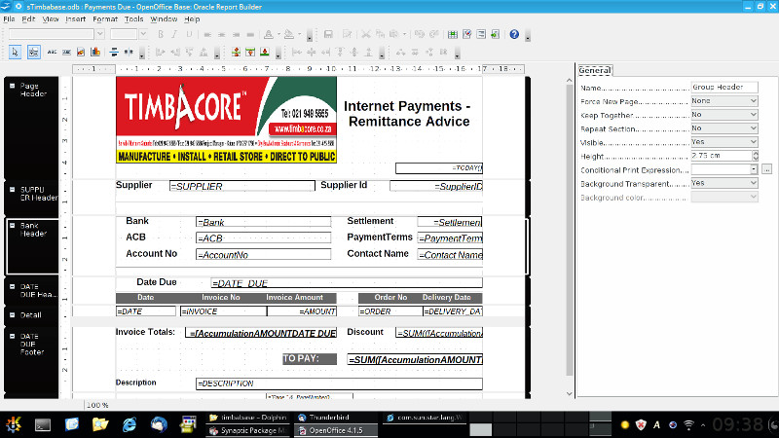Click the Name field containing Group Header
779x438 pixels.
point(723,87)
